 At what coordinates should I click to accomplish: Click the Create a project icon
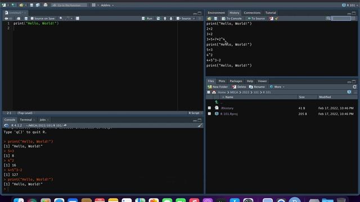(13, 5)
